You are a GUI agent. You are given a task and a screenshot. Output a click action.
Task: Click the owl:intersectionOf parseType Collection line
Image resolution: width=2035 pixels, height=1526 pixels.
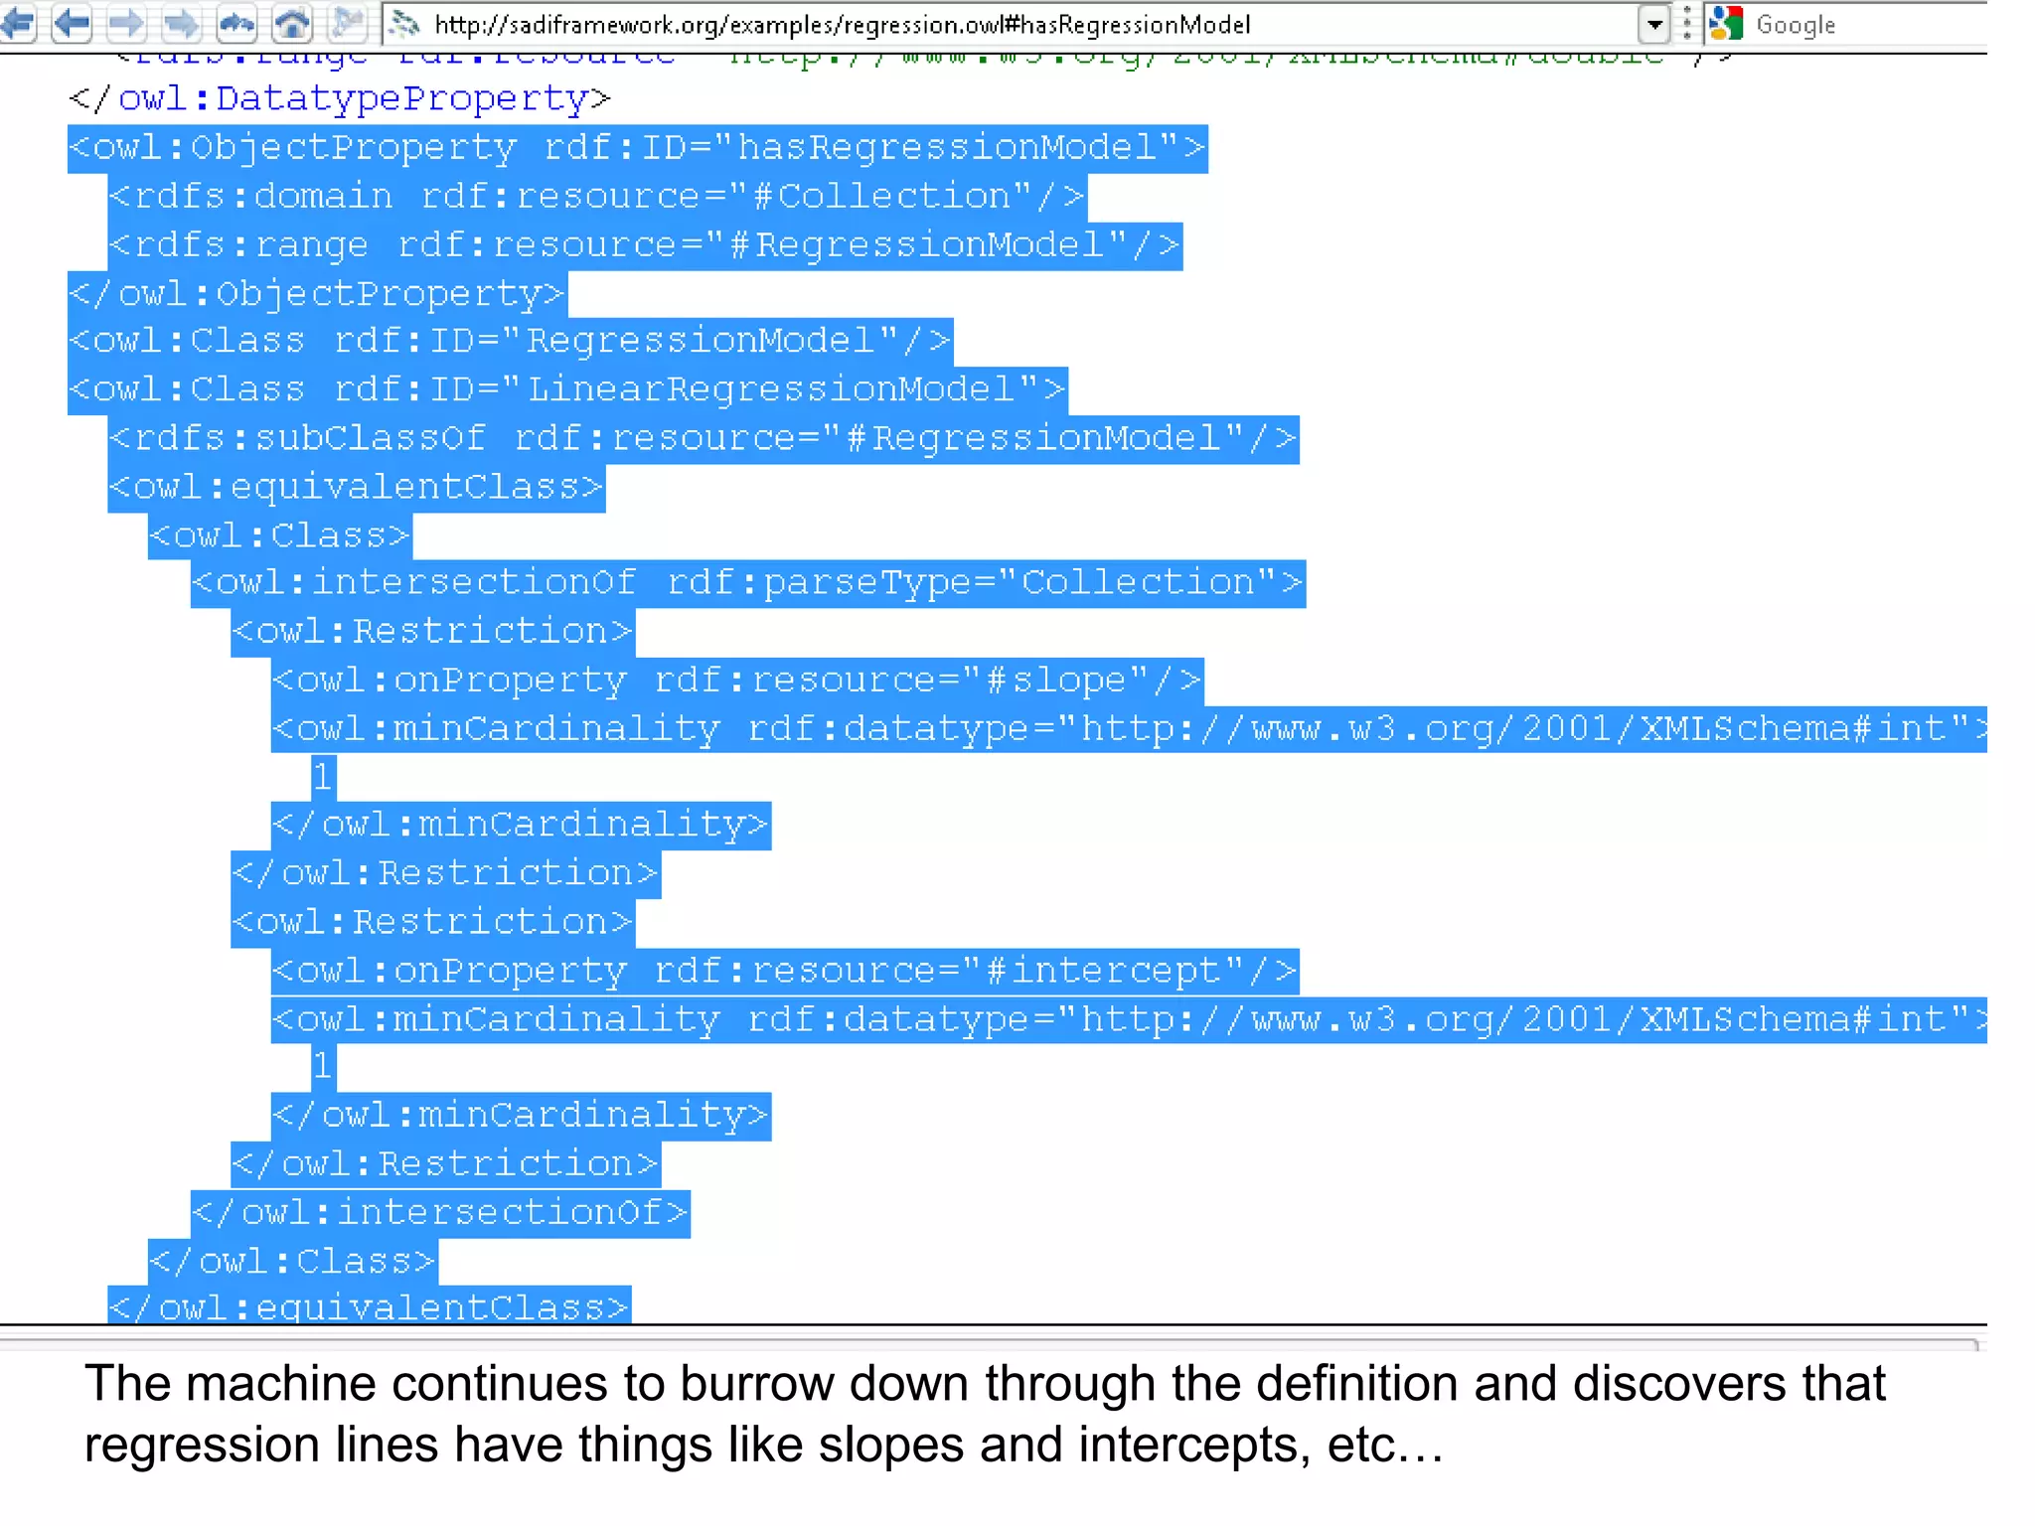click(748, 583)
